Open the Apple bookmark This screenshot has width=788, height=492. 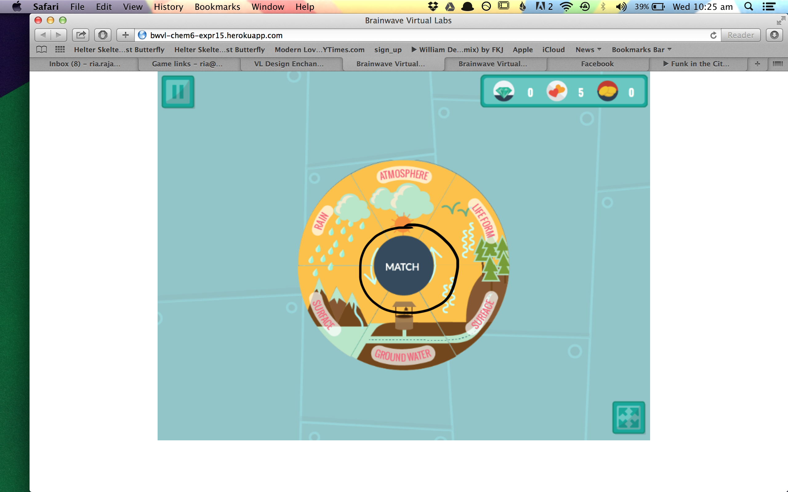tap(523, 50)
